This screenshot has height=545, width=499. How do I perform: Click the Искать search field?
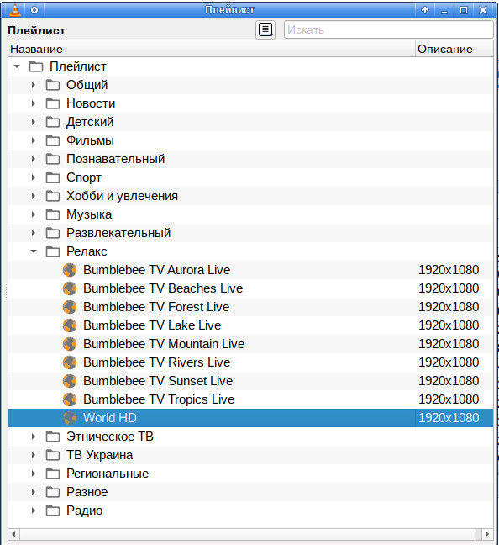coord(389,30)
